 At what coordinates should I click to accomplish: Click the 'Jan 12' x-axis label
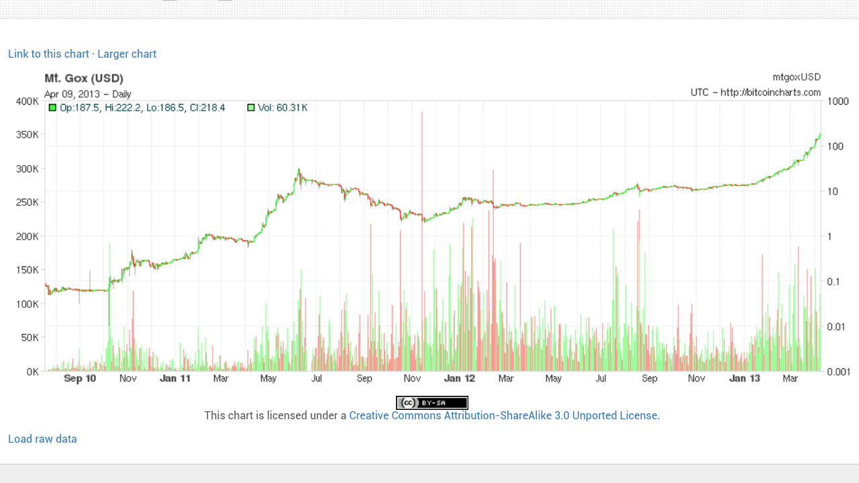tap(460, 378)
